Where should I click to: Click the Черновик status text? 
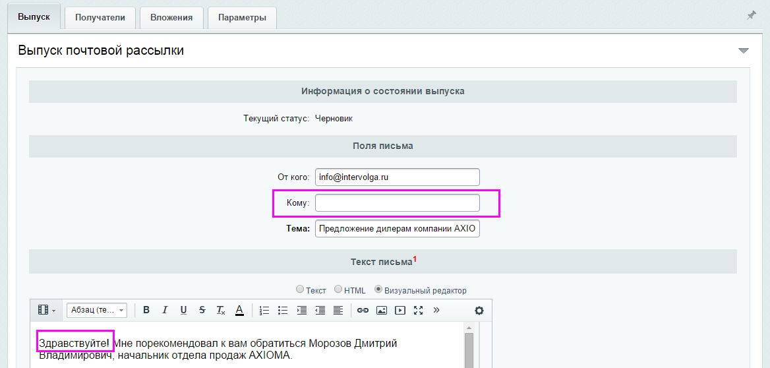[x=334, y=119]
